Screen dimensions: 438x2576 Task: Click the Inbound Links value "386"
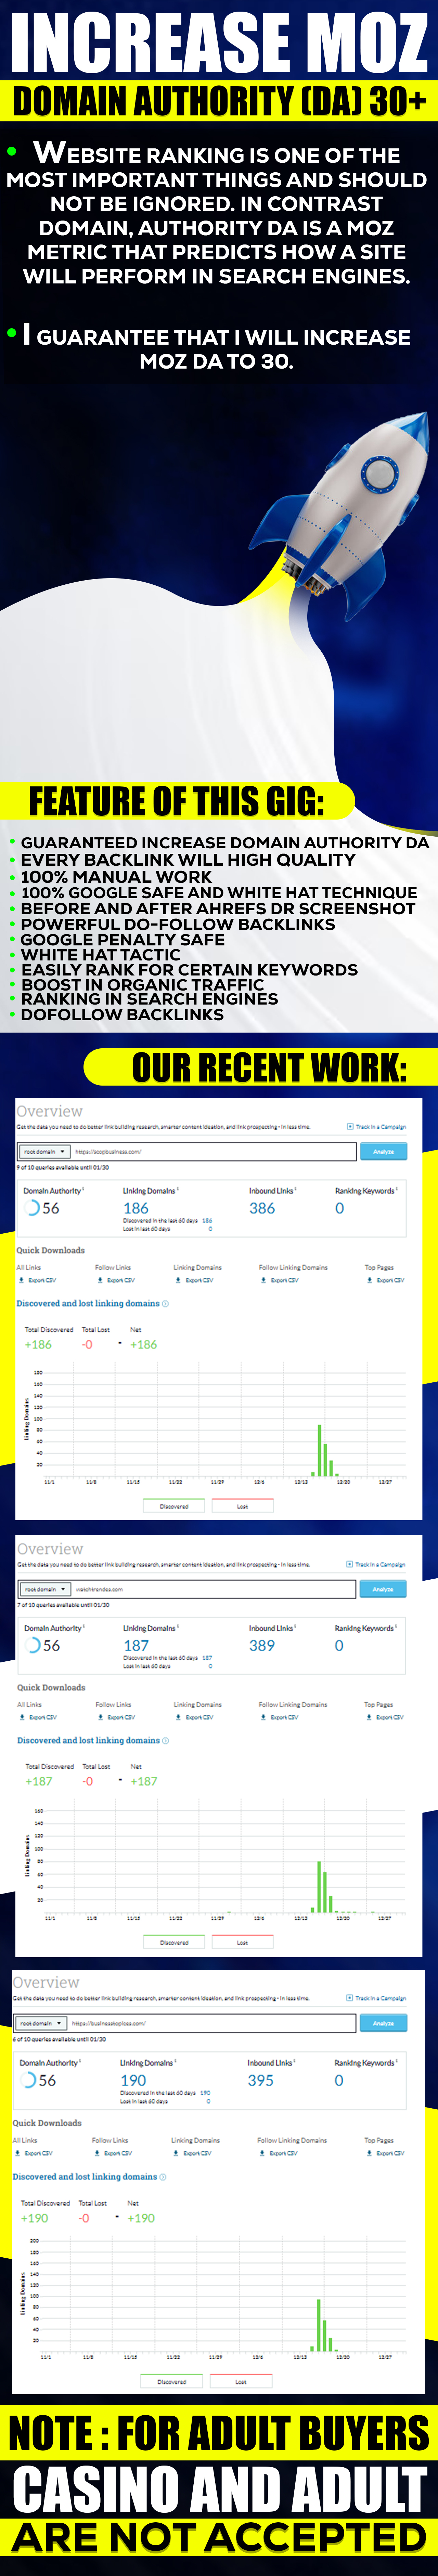262,1208
